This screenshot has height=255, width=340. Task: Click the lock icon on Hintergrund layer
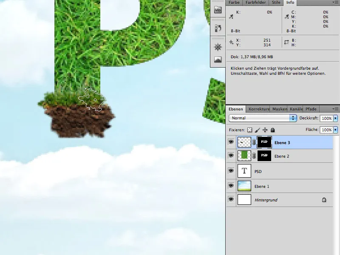coord(324,200)
